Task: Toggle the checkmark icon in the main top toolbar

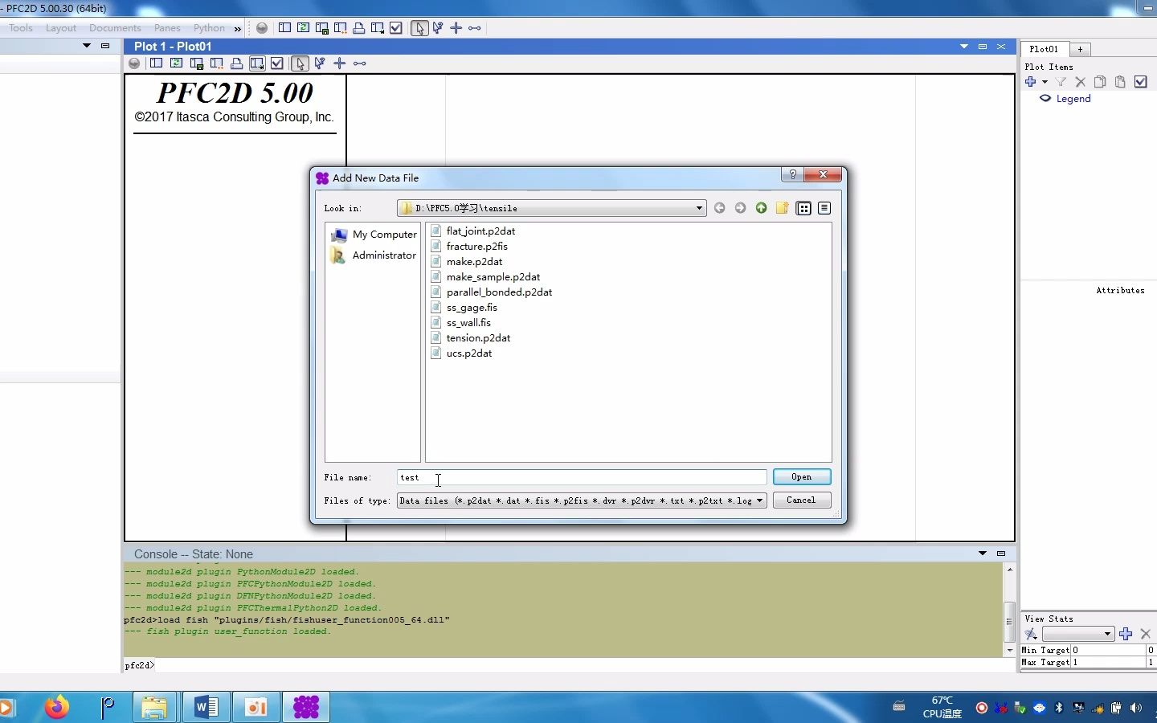Action: click(x=396, y=28)
